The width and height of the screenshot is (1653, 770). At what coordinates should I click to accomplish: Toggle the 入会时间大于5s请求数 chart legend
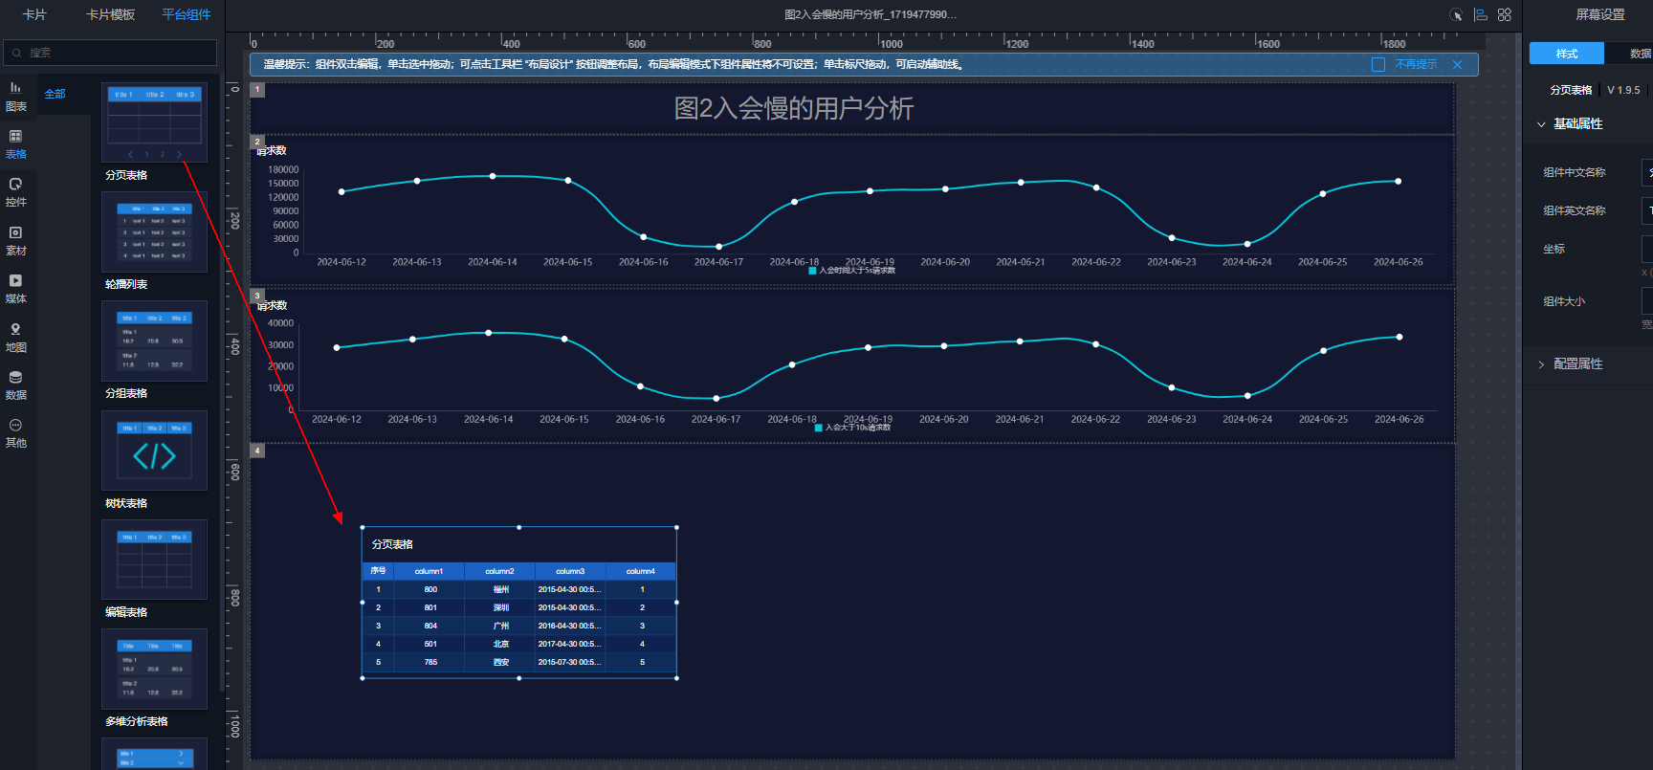click(852, 271)
